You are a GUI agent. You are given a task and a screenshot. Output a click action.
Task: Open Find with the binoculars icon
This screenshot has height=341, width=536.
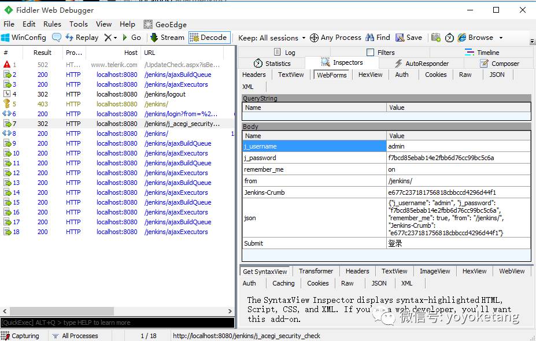(369, 37)
